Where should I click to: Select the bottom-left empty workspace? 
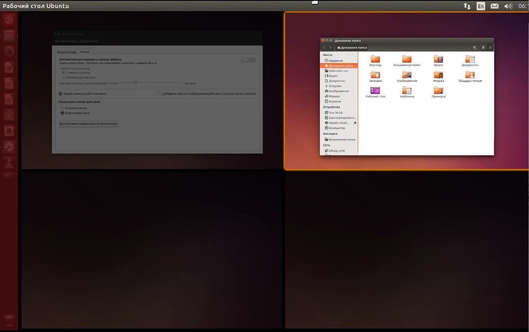point(152,251)
